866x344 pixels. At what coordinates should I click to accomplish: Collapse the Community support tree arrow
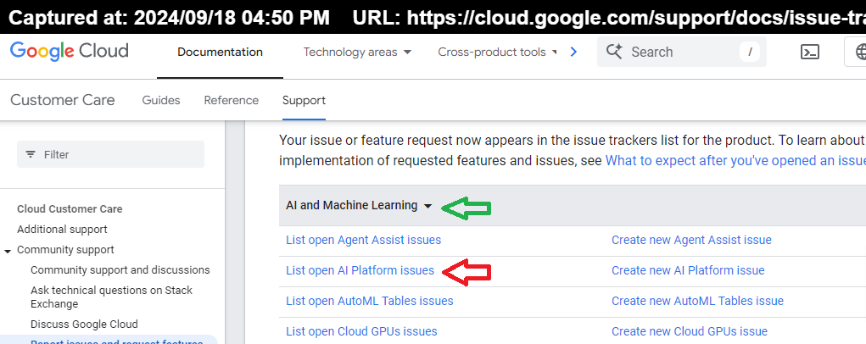click(x=8, y=250)
